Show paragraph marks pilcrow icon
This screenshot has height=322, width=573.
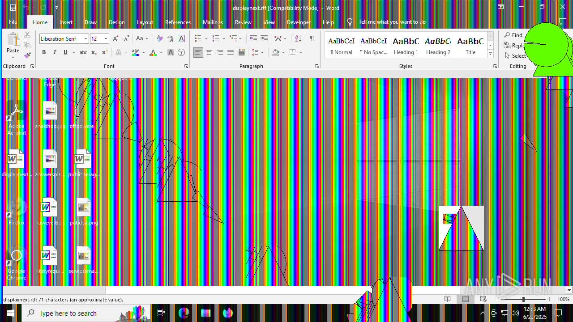click(312, 39)
